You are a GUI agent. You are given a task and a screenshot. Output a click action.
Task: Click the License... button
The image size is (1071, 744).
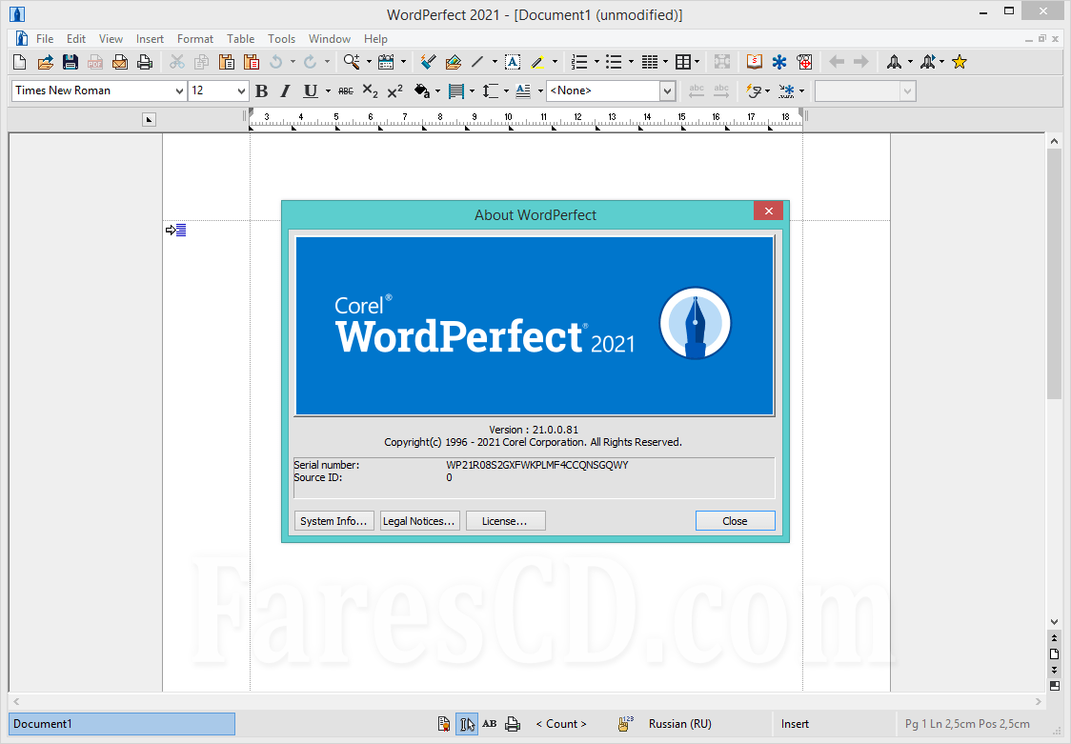tap(505, 521)
